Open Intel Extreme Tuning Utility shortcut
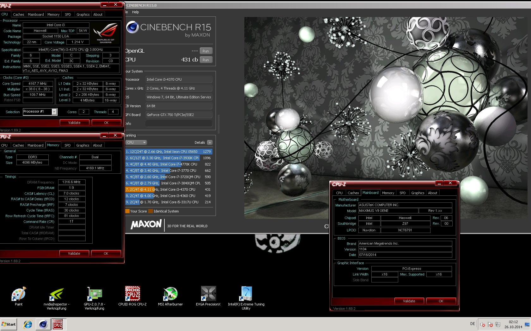The image size is (531, 331). tap(246, 299)
